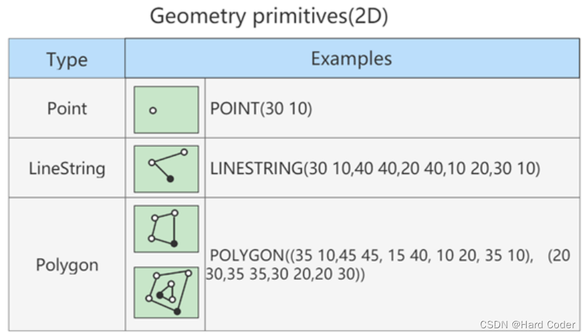Select the Polygon type cell

pos(67,265)
